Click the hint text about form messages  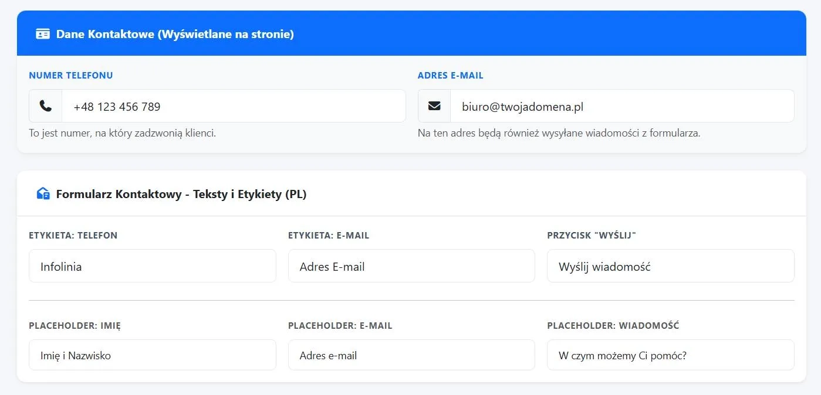click(559, 133)
